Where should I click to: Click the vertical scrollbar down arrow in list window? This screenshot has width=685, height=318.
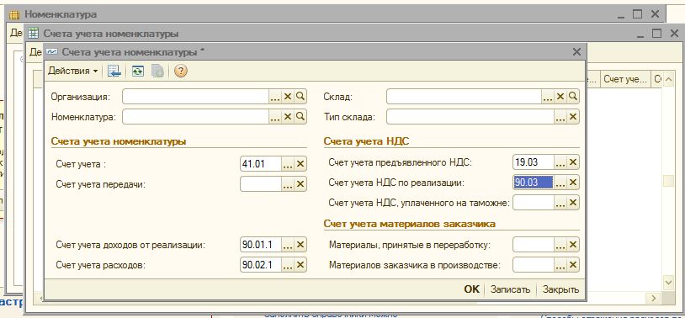coord(668,283)
